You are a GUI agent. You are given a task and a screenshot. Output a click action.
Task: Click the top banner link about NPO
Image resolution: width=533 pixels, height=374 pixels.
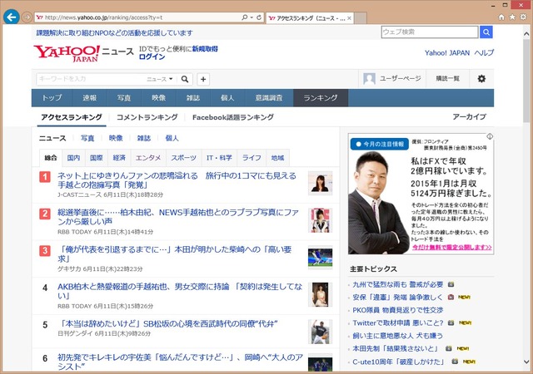115,33
